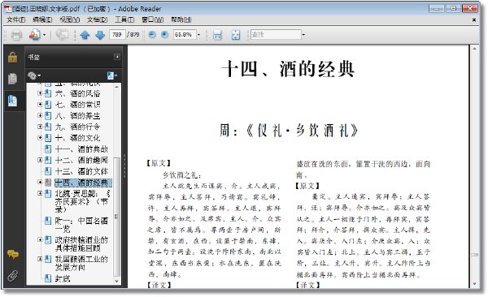The height and width of the screenshot is (297, 488).
Task: Expand the 我国酿酒工业的发展方向 bookmark
Action: pyautogui.click(x=40, y=259)
